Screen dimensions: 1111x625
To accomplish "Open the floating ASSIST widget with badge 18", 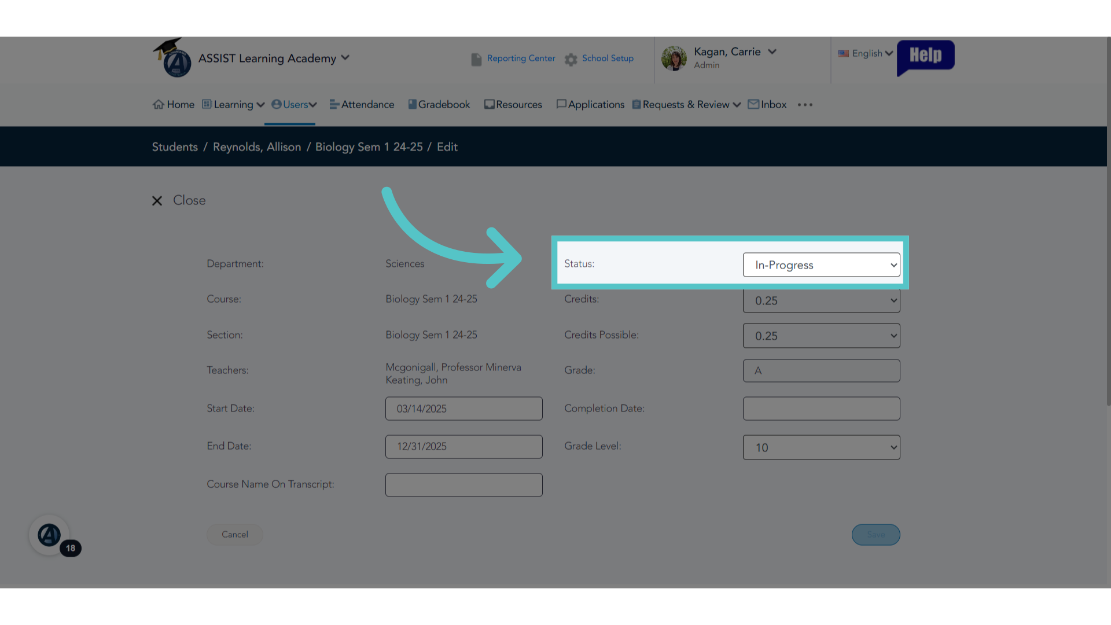I will tap(50, 535).
